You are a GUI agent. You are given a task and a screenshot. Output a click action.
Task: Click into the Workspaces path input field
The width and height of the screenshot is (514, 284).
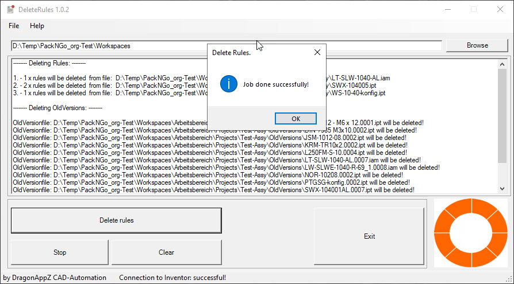point(226,46)
